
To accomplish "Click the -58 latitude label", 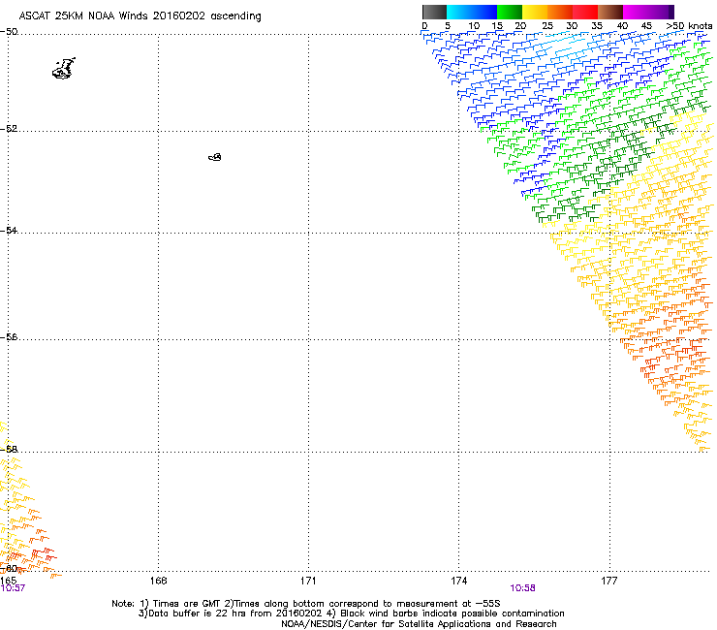I will pos(9,449).
